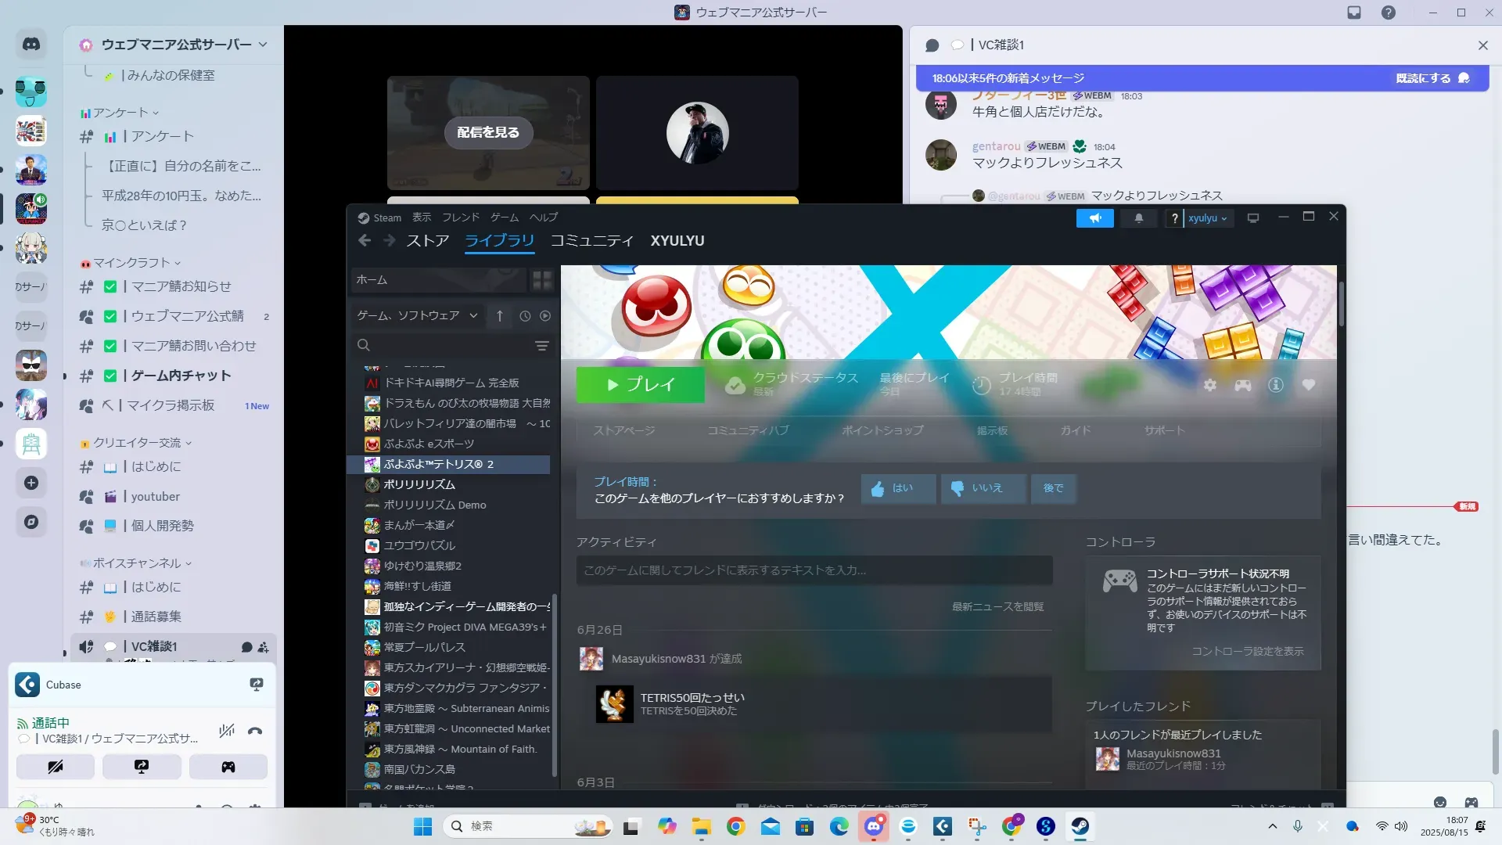This screenshot has height=845, width=1502.
Task: Turn on camera in voice panel
Action: click(x=56, y=767)
